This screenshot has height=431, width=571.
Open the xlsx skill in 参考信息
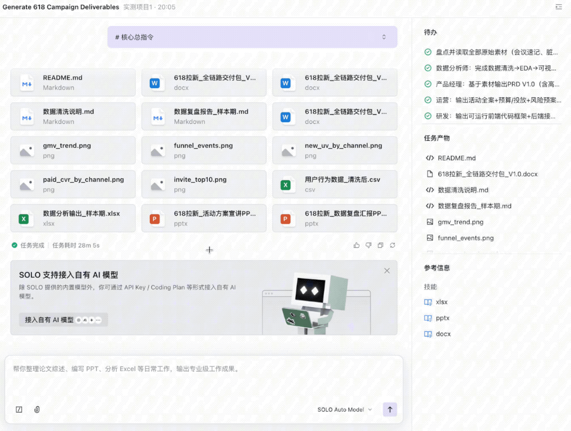441,302
